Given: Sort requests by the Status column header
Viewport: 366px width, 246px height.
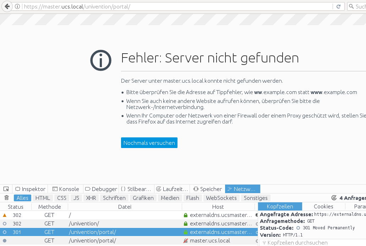Looking at the screenshot, I should tap(16, 207).
